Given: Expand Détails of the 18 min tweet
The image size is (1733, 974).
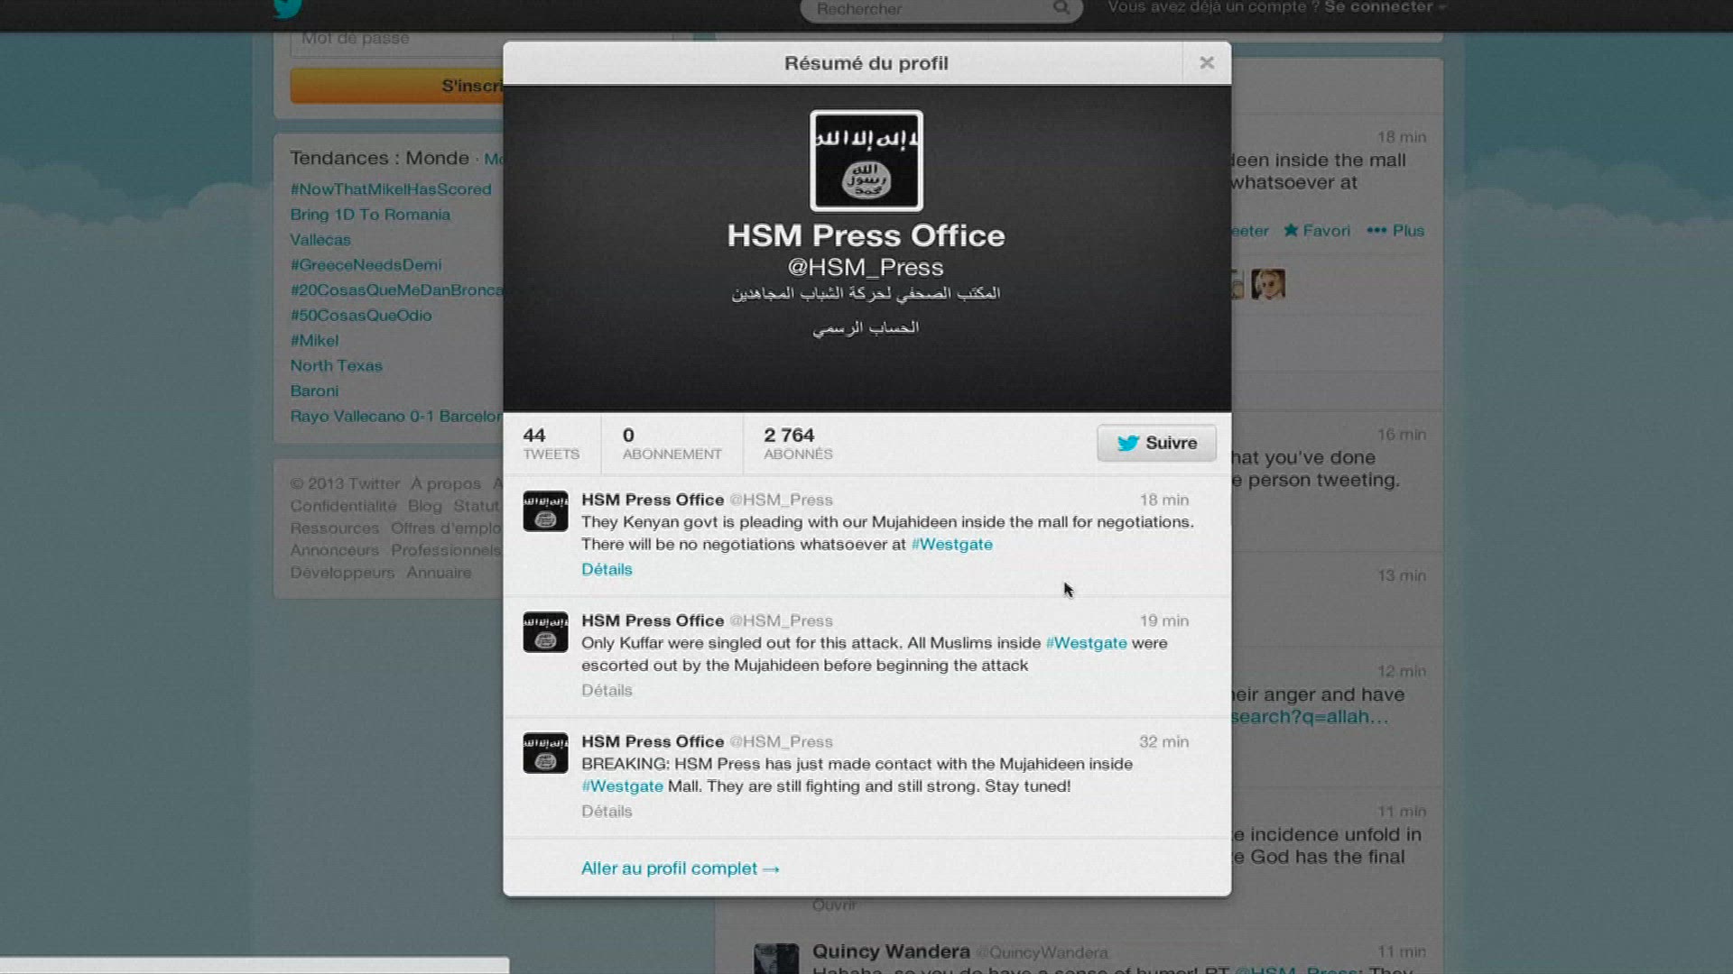Looking at the screenshot, I should tap(607, 569).
